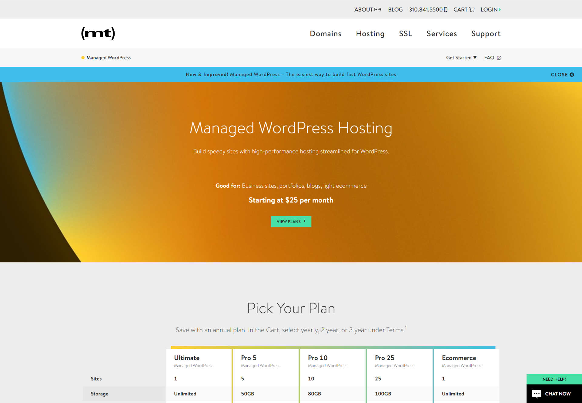The height and width of the screenshot is (403, 582).
Task: Click the (mt) Media Temple logo
Action: point(98,33)
